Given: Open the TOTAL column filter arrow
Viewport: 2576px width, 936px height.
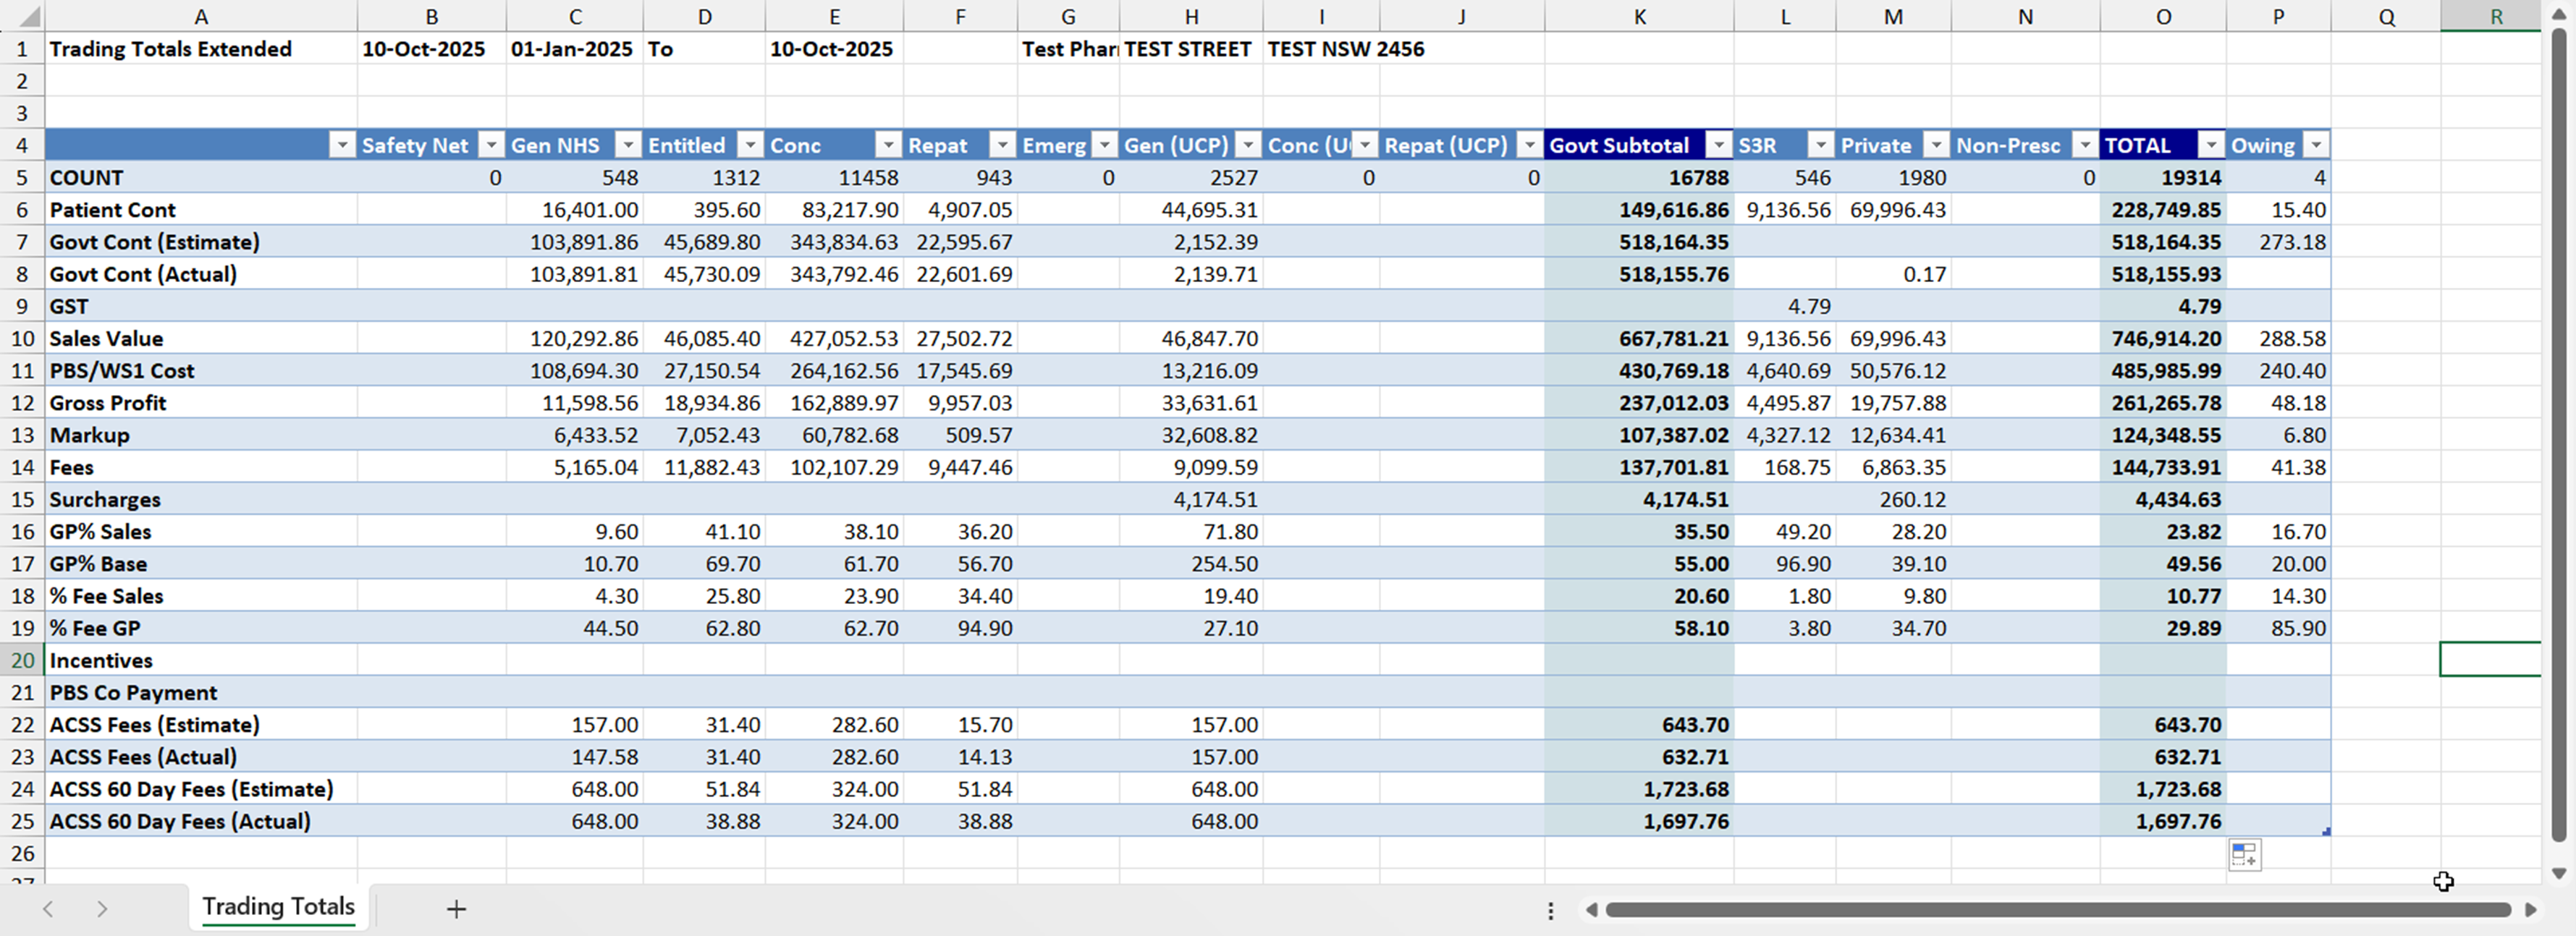Looking at the screenshot, I should [2210, 146].
